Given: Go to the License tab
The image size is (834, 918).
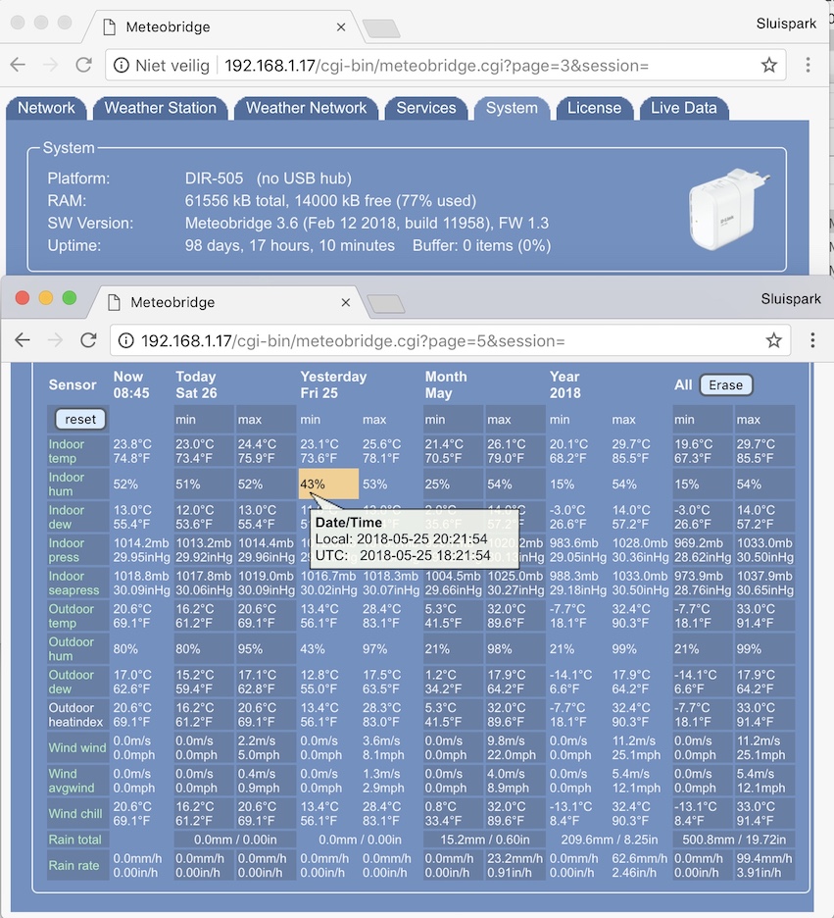Looking at the screenshot, I should [594, 108].
